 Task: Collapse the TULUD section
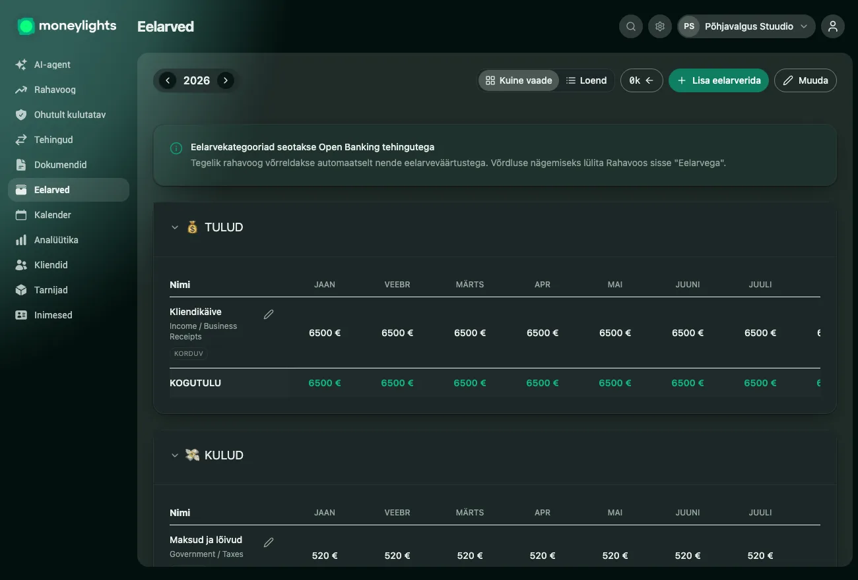coord(175,227)
